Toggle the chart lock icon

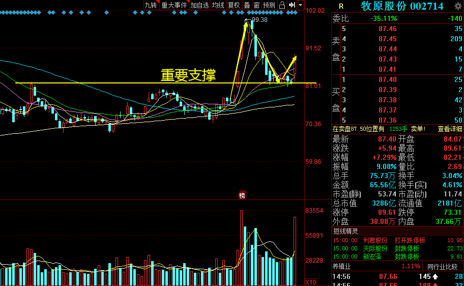282,5
